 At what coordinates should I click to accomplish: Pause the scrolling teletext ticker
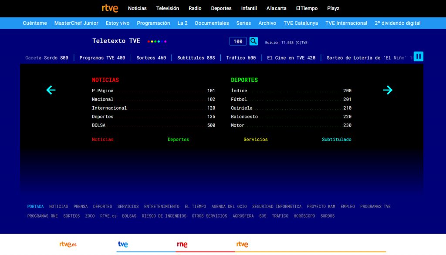(x=418, y=57)
